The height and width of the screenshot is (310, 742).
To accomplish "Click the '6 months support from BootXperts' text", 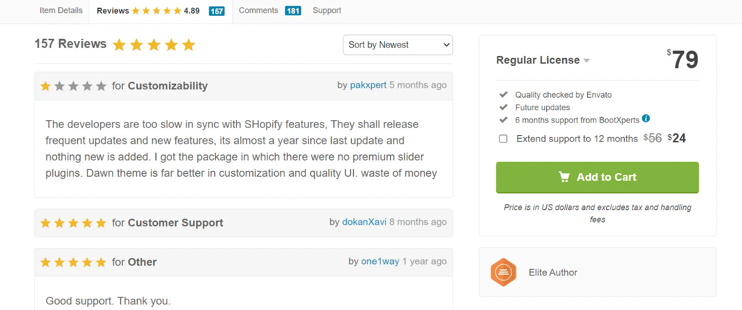I will [x=577, y=120].
